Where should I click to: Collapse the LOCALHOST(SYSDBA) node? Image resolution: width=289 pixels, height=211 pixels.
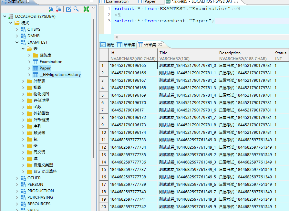(x=5, y=16)
